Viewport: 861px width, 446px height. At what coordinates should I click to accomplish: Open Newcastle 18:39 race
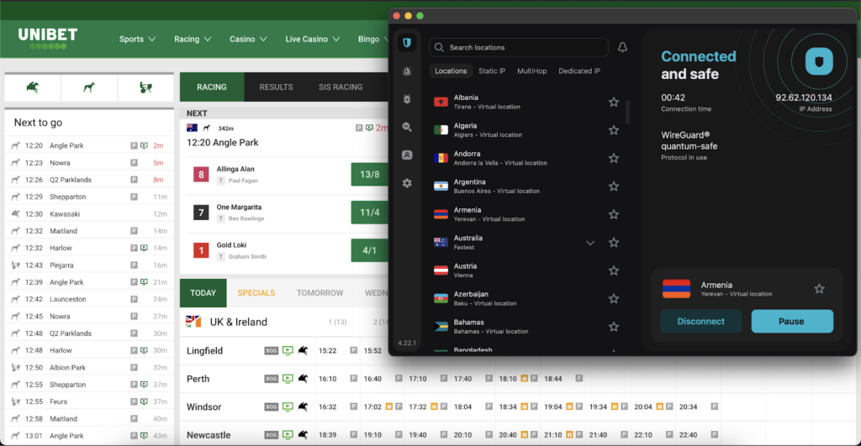click(328, 435)
